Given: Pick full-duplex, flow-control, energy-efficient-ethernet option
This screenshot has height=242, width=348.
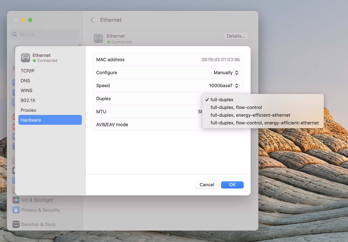Looking at the screenshot, I should click(x=263, y=123).
